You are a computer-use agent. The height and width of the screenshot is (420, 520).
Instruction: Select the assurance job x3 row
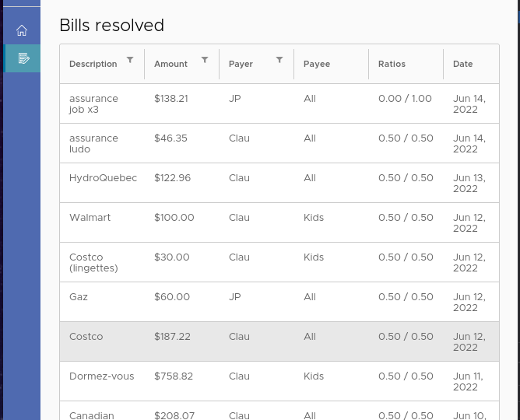click(93, 104)
